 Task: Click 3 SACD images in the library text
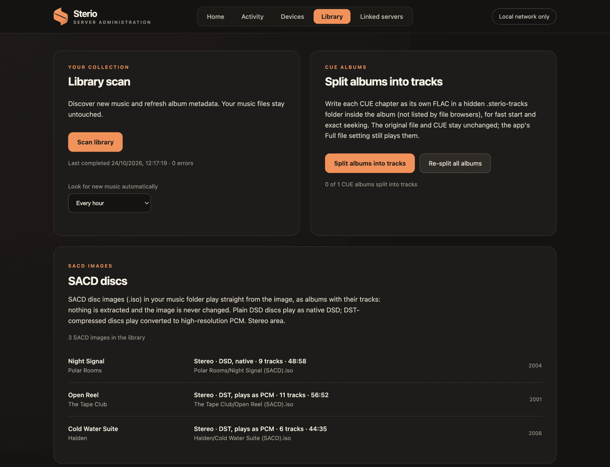[106, 337]
